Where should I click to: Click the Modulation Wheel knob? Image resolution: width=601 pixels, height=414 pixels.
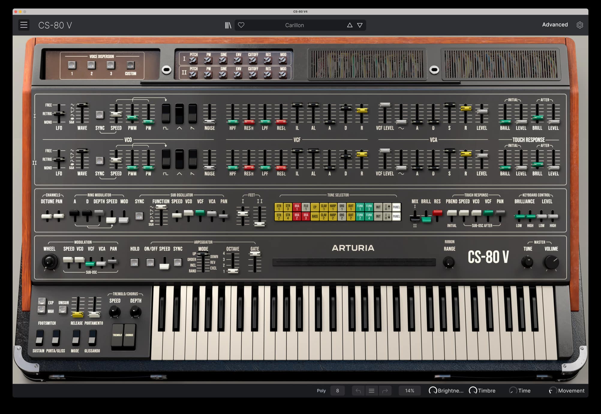49,261
